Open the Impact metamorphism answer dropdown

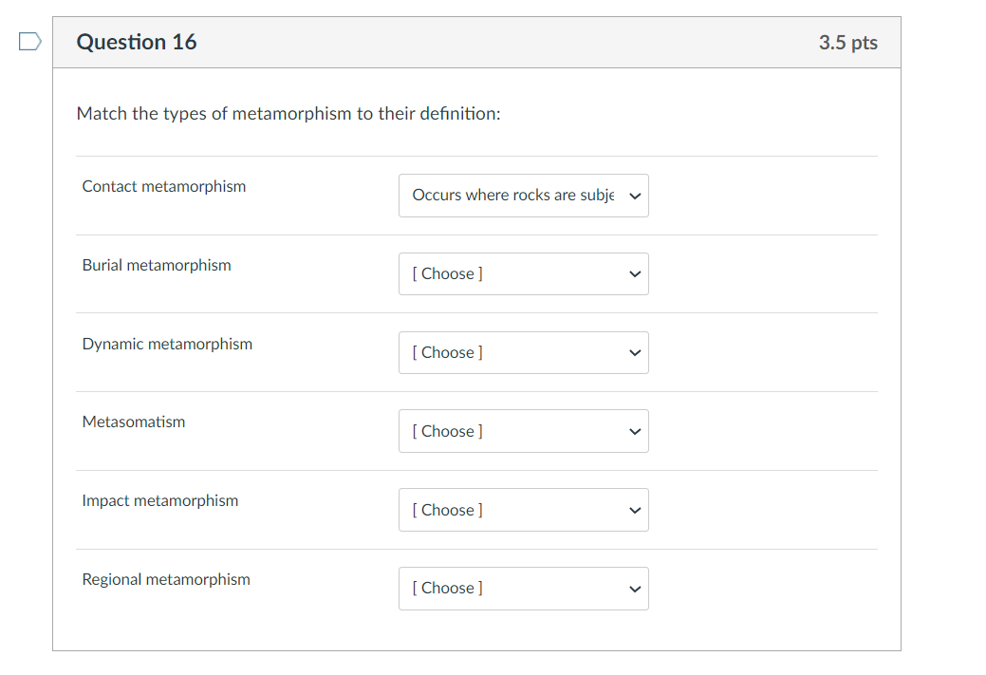click(523, 510)
